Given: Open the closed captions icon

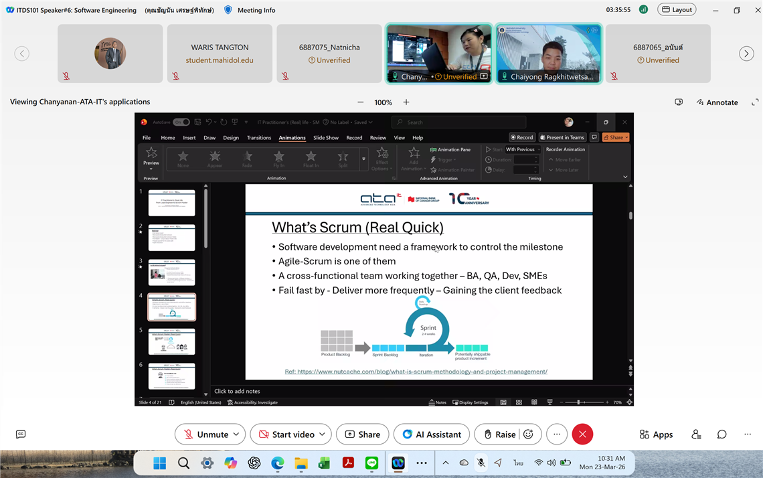Looking at the screenshot, I should pyautogui.click(x=21, y=434).
